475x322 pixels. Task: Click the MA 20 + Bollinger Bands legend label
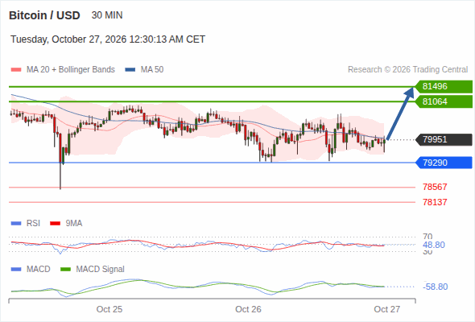tap(71, 70)
